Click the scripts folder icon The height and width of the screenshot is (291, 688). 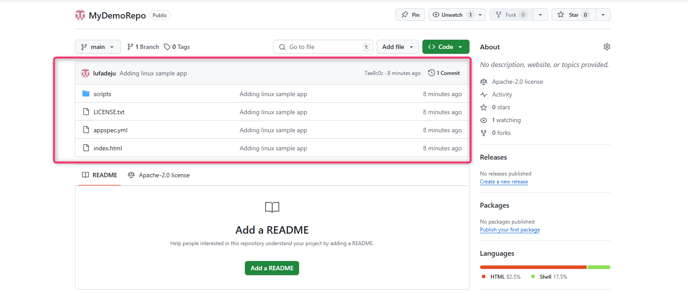point(86,94)
